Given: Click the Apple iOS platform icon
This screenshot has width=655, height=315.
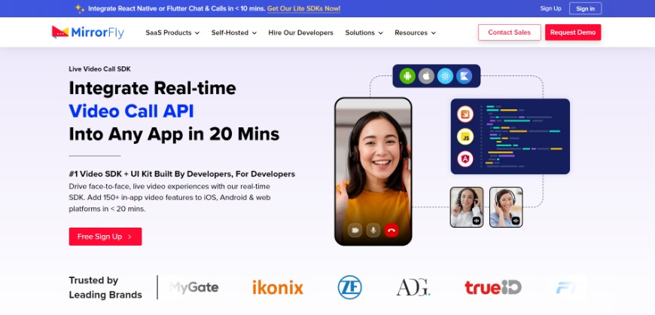Looking at the screenshot, I should 426,76.
